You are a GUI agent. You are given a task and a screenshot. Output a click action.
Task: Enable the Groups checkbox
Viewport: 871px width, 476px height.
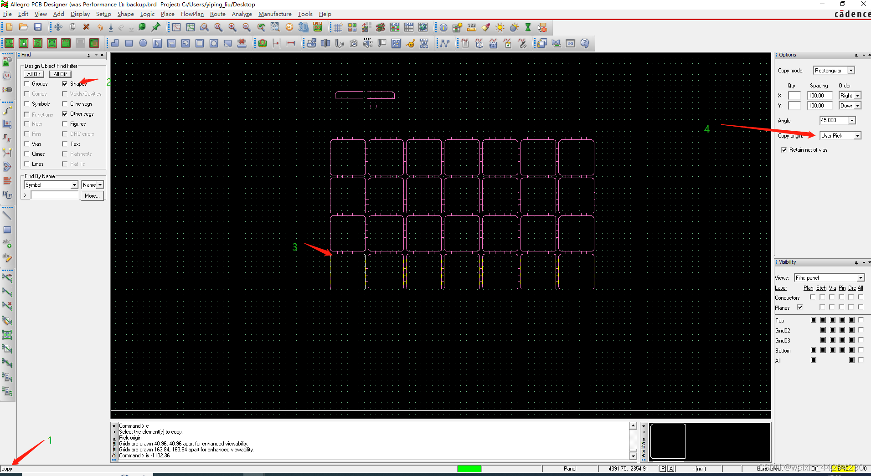point(26,84)
